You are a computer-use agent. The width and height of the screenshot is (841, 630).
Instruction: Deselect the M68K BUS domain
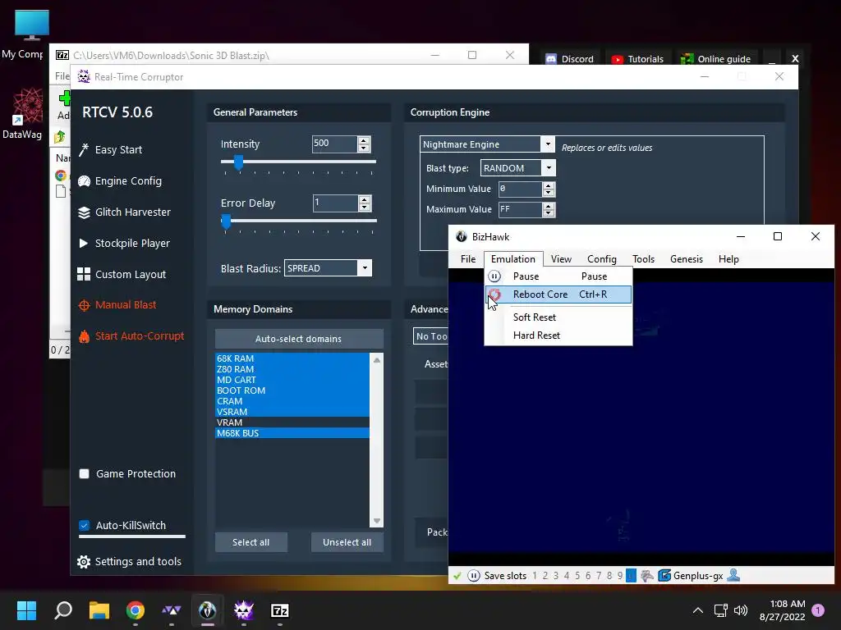[x=292, y=433]
